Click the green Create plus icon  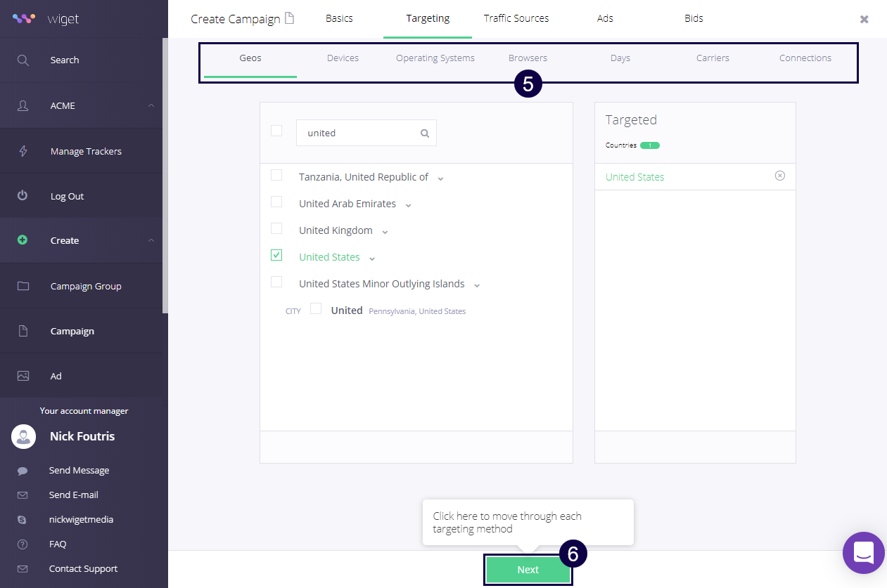[x=23, y=240]
